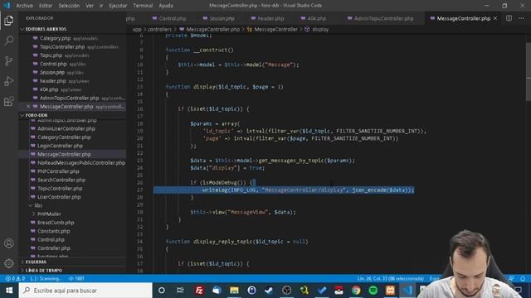Open OBS Studio from the taskbar
Viewport: 531px width, 298px height.
tap(286, 291)
